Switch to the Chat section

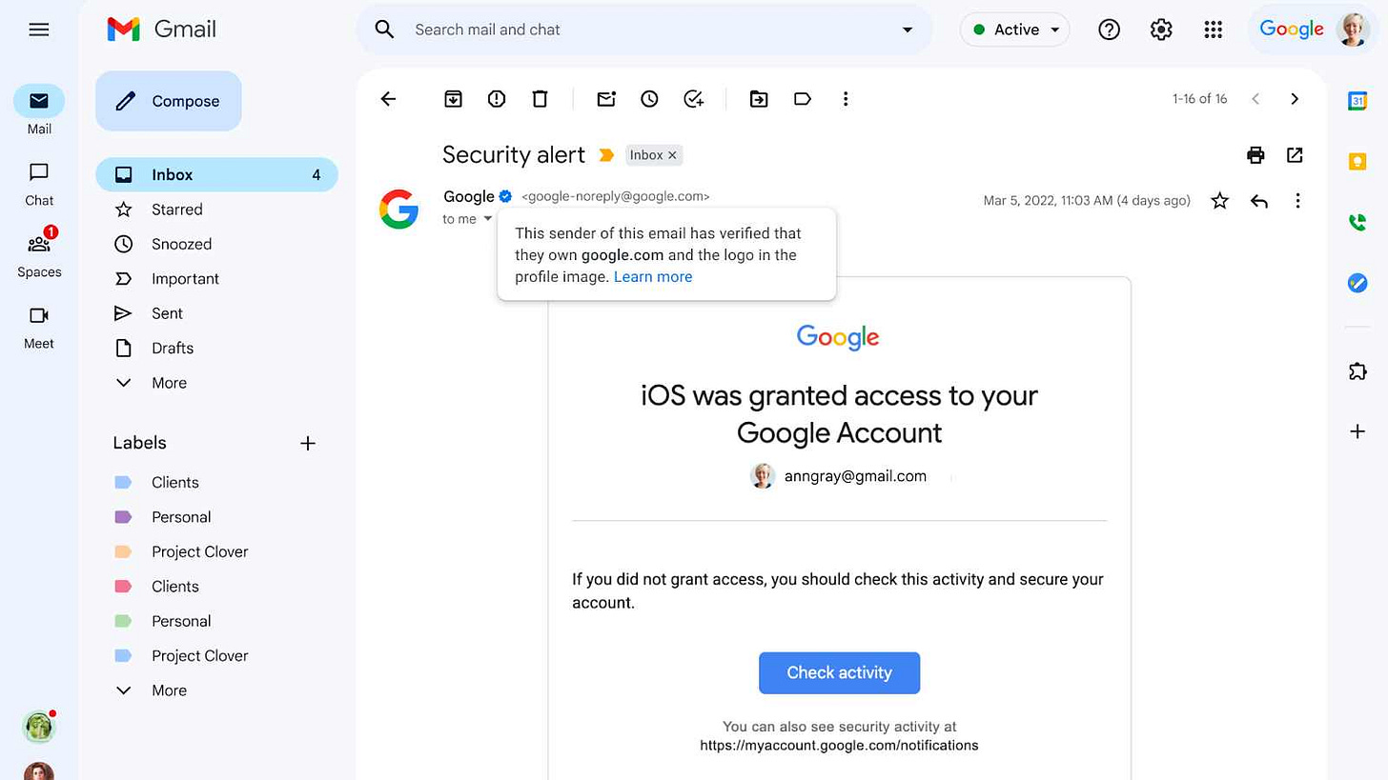pos(38,183)
